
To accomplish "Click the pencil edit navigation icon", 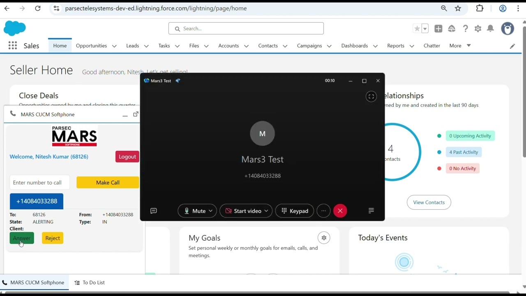I will click(512, 46).
